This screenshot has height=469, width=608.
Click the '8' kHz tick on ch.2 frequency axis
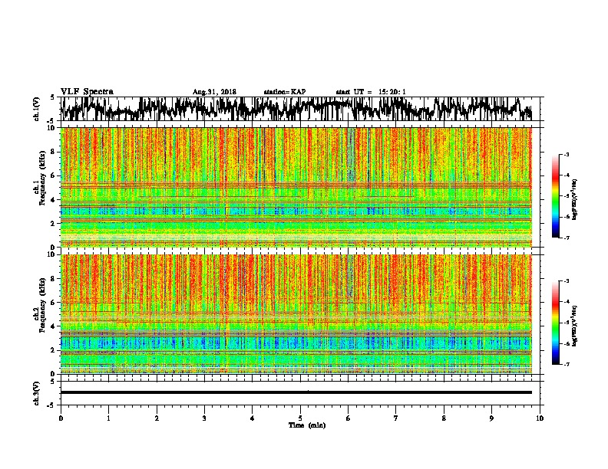(x=54, y=279)
